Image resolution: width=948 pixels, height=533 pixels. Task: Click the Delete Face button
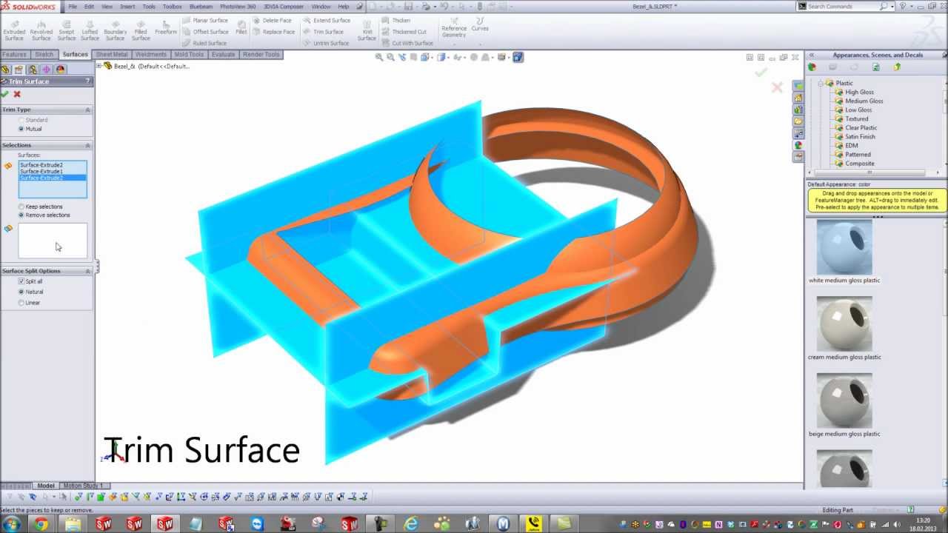272,21
